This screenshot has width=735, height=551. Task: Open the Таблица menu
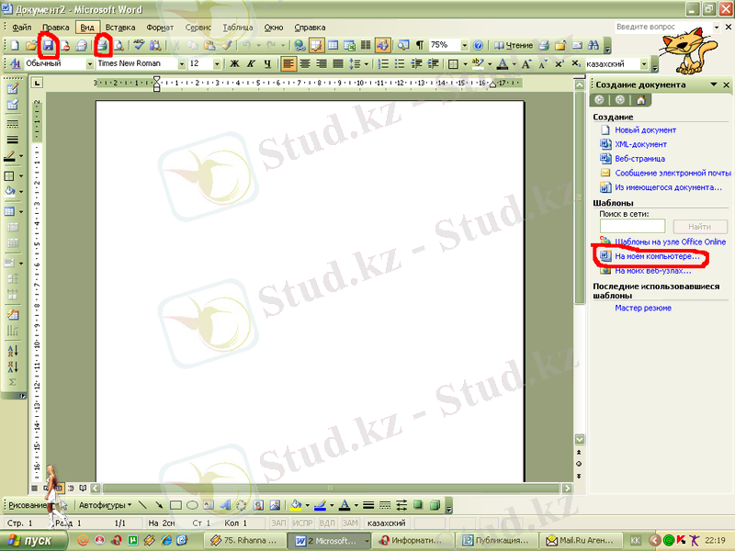238,28
